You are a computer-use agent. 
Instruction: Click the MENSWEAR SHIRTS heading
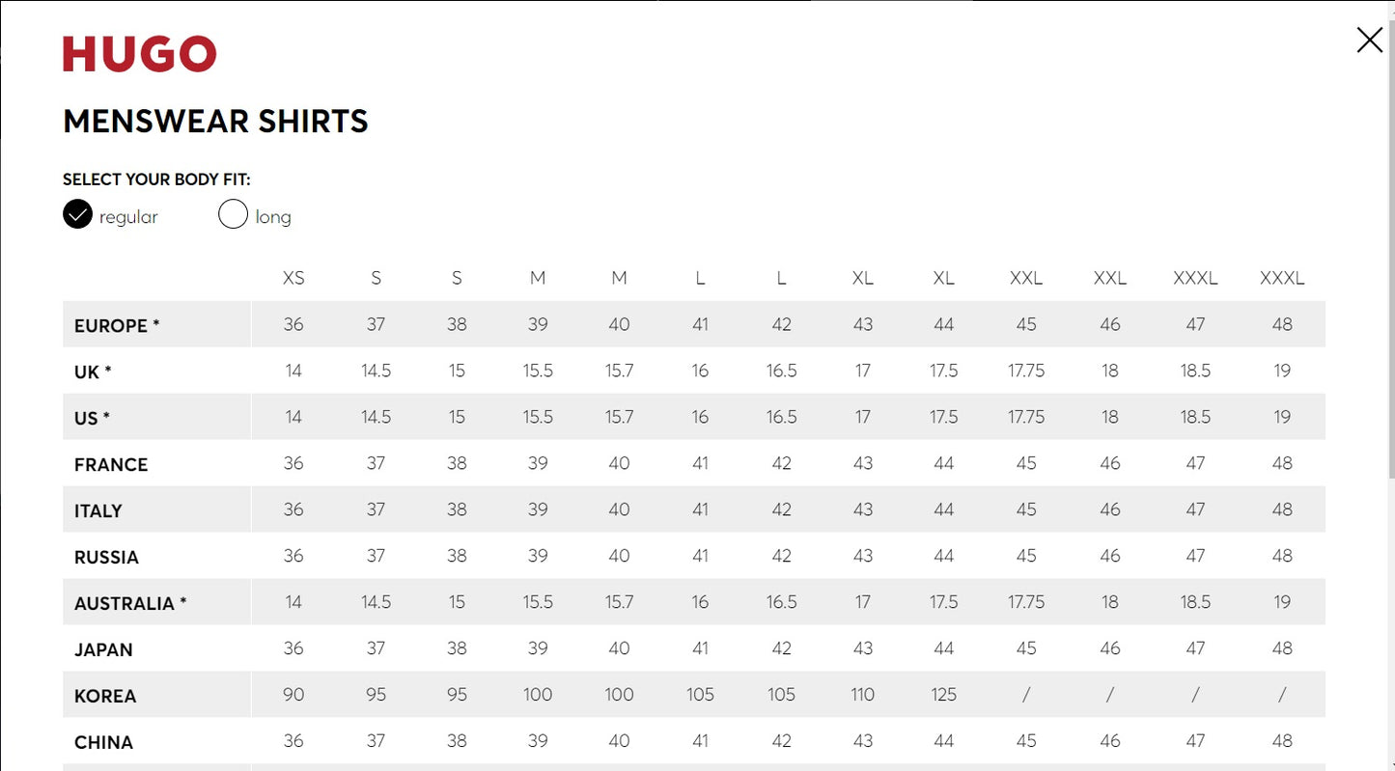click(215, 122)
